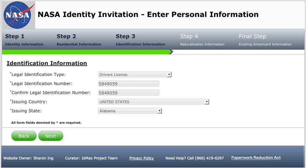This screenshot has height=168, width=306.
Task: Open the Issuing State dropdown
Action: tap(130, 111)
